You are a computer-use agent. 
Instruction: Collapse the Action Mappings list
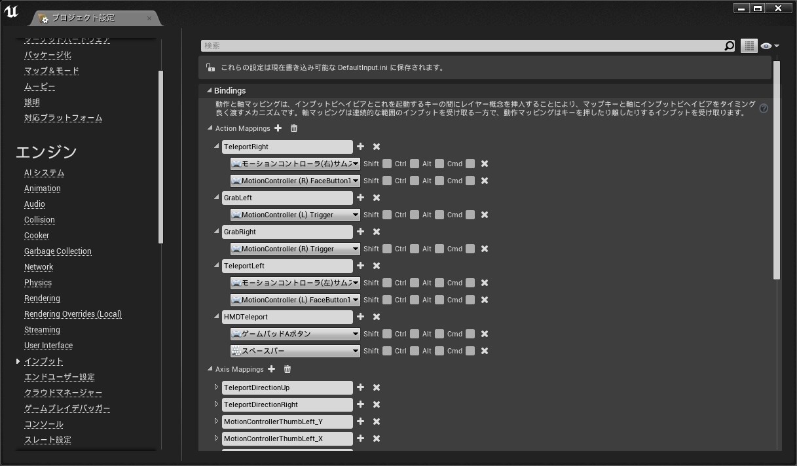click(210, 128)
